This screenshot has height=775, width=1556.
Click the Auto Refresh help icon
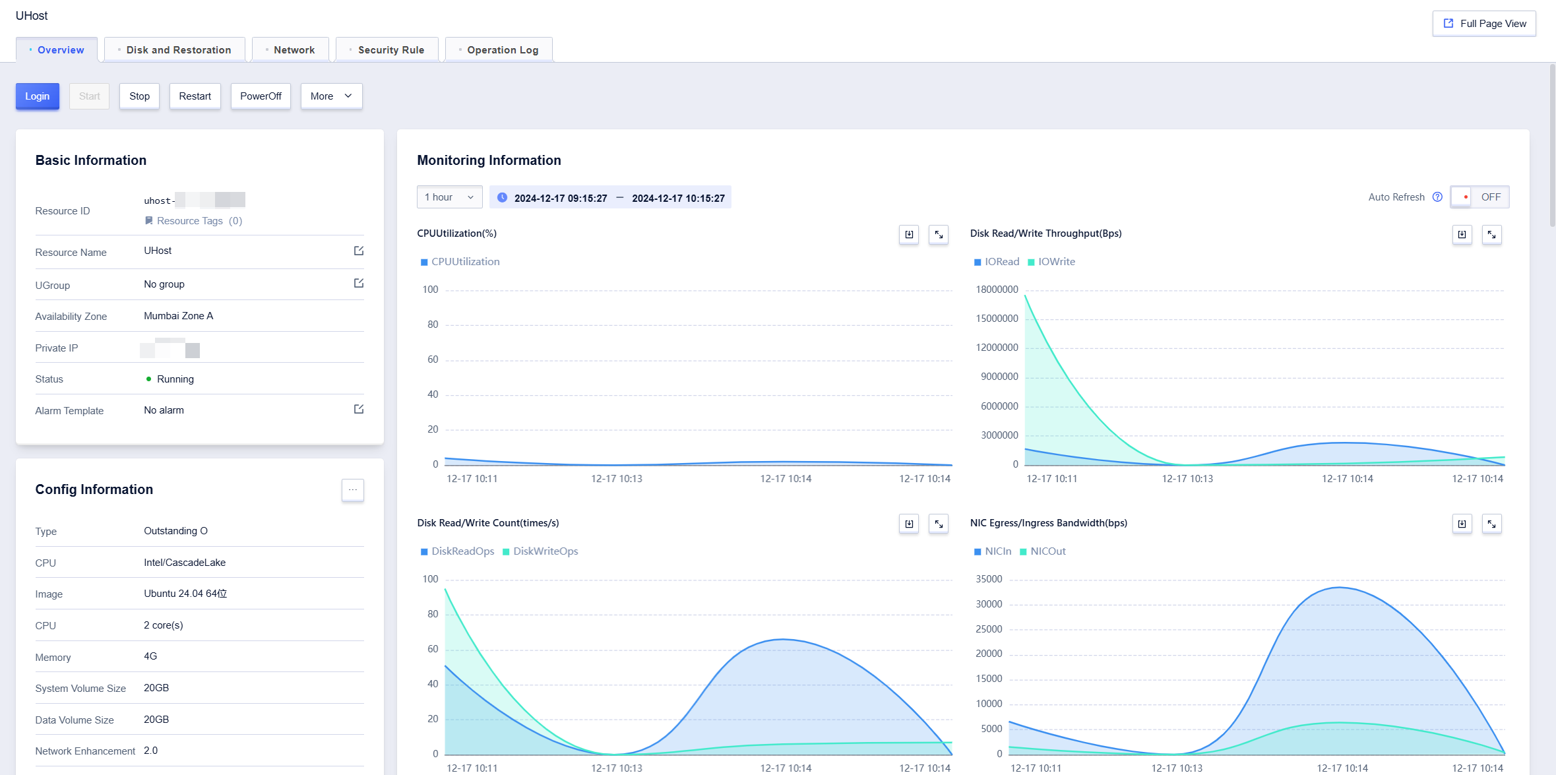pos(1438,197)
